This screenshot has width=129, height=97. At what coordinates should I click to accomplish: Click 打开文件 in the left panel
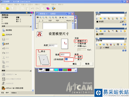[x=9, y=35]
